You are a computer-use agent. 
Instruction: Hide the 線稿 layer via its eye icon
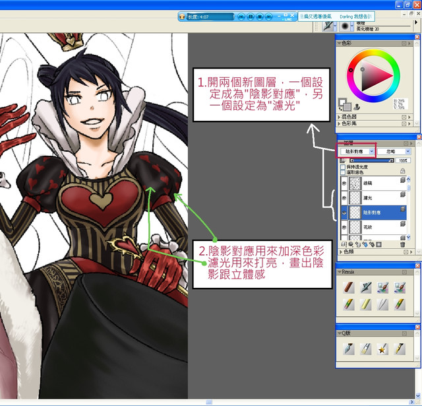click(x=344, y=184)
